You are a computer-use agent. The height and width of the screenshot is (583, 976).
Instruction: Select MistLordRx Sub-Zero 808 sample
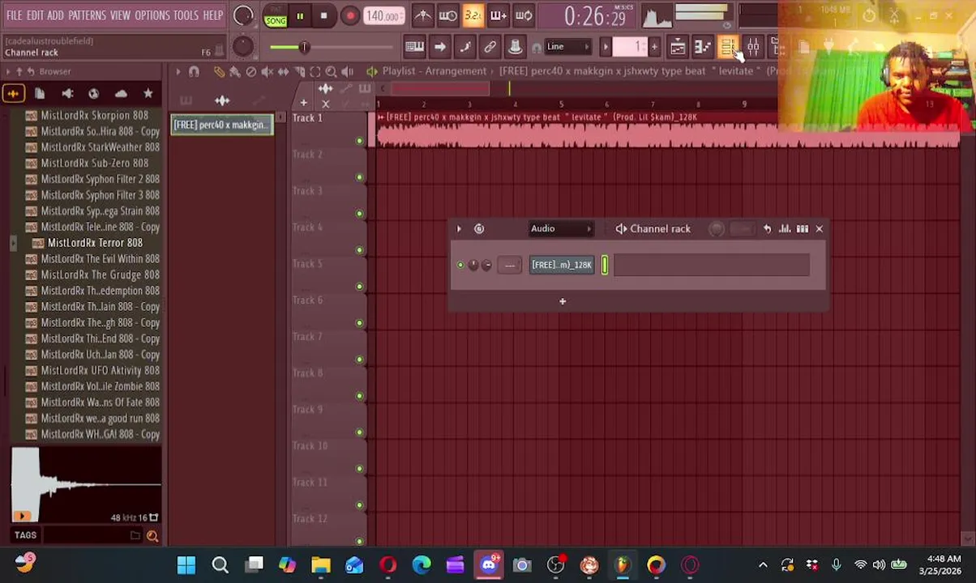(x=95, y=163)
